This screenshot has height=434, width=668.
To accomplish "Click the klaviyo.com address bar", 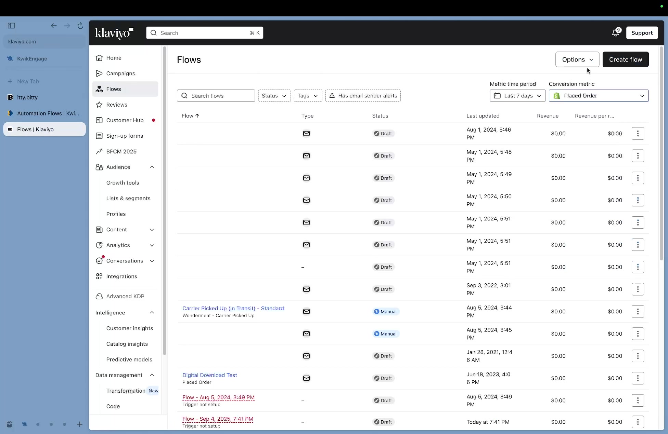I will tap(44, 42).
